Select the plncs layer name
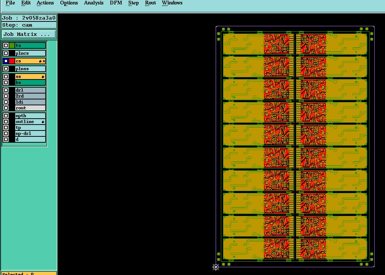Screen dimensions: 385x275 (30, 53)
